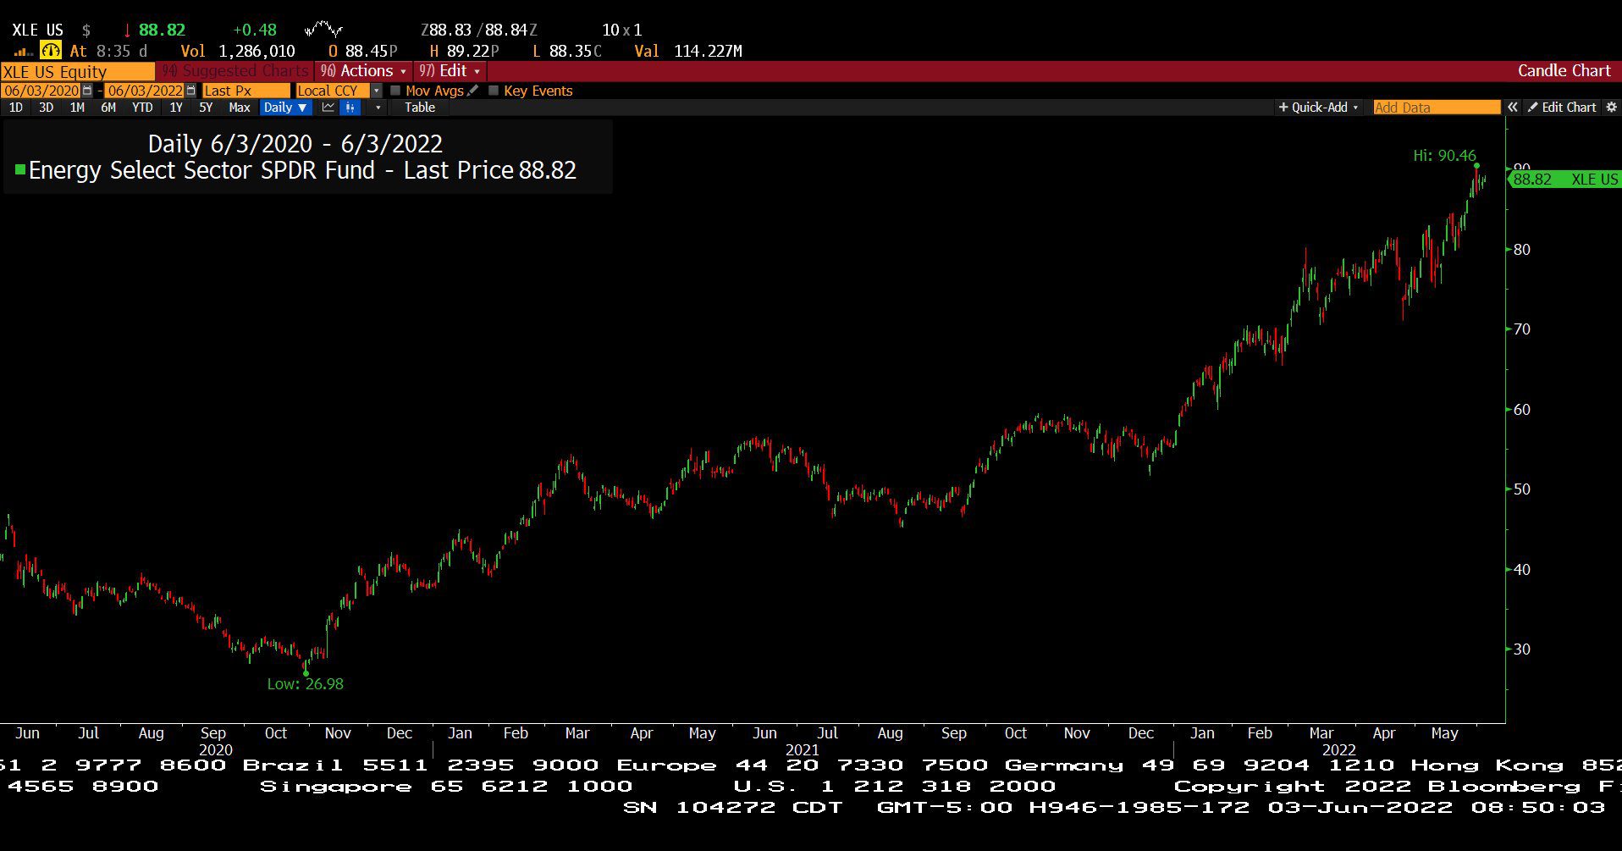Click the Low: 26.98 low marker label
The width and height of the screenshot is (1622, 851).
306,684
